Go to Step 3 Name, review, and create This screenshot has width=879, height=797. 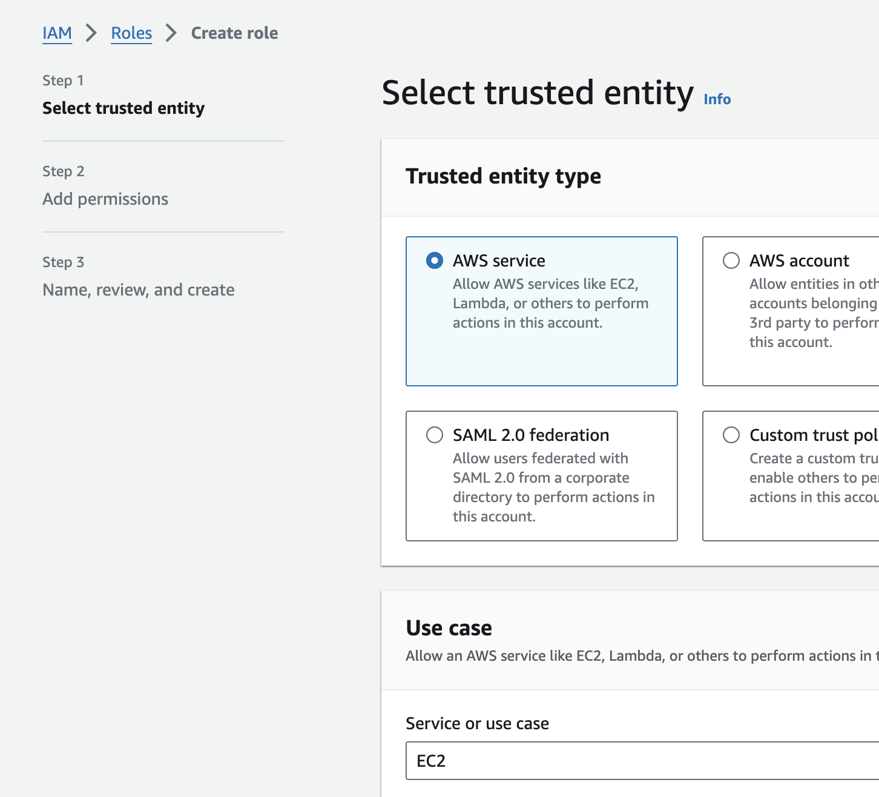138,289
